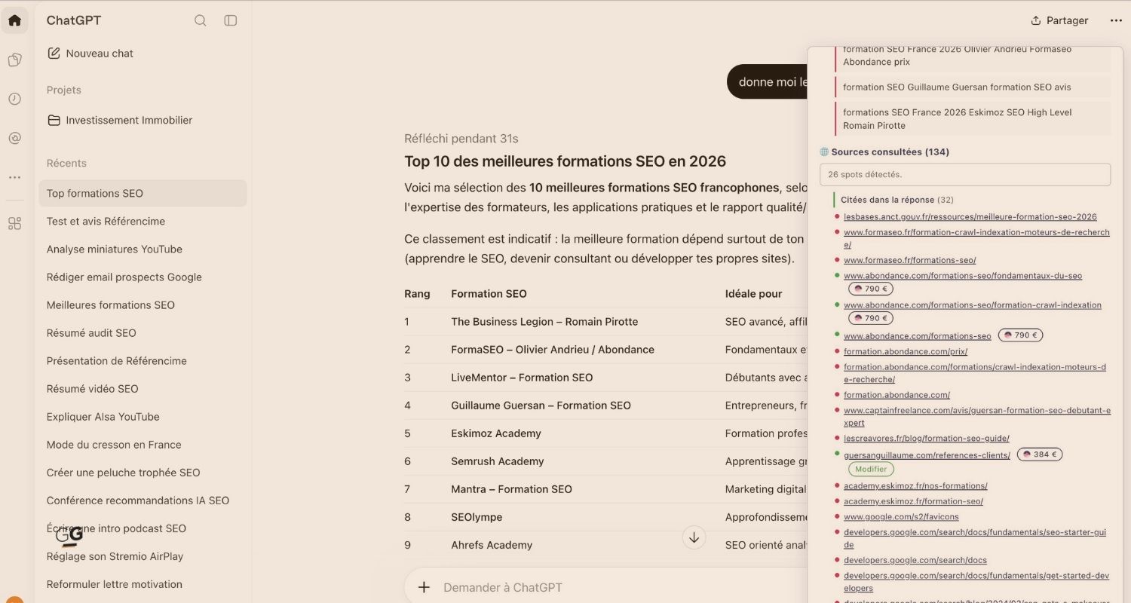Click the Citées dans la réponse (32) heading
The height and width of the screenshot is (603, 1131).
897,200
